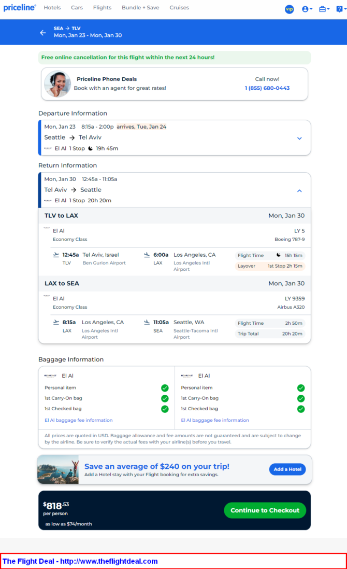Click the right baggage card El Al logo
This screenshot has width=347, height=569.
pyautogui.click(x=187, y=376)
